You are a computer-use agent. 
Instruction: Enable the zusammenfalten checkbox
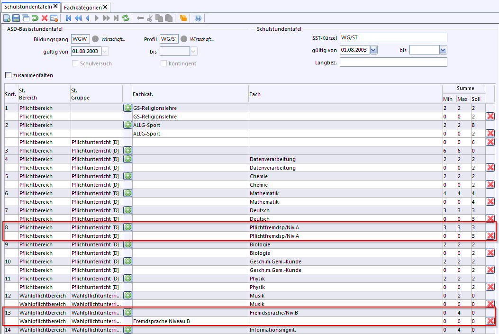click(x=9, y=75)
